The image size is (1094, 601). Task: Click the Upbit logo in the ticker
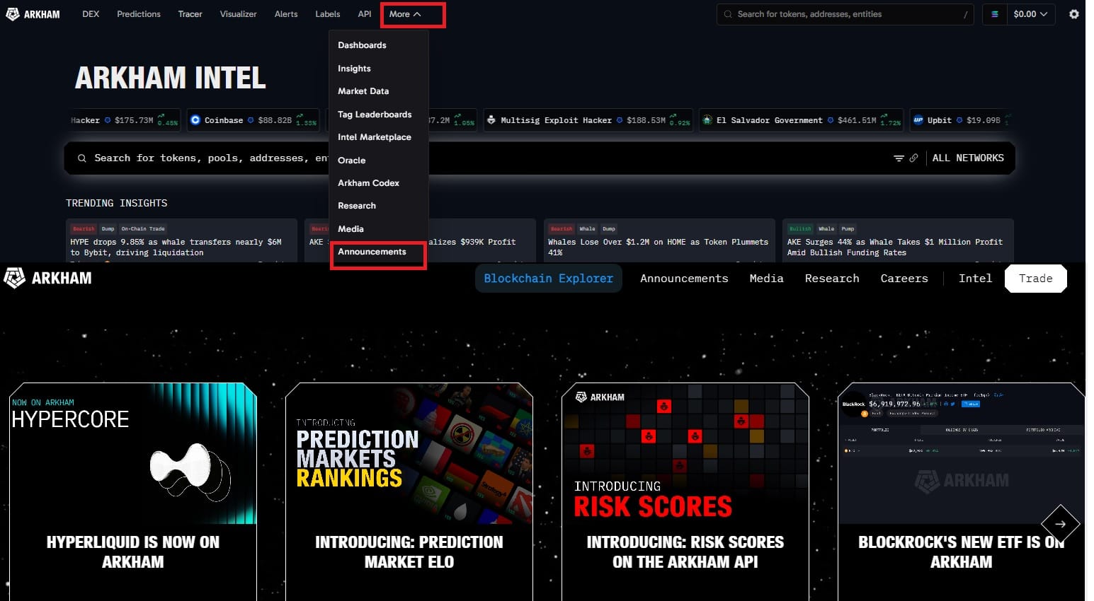(918, 120)
